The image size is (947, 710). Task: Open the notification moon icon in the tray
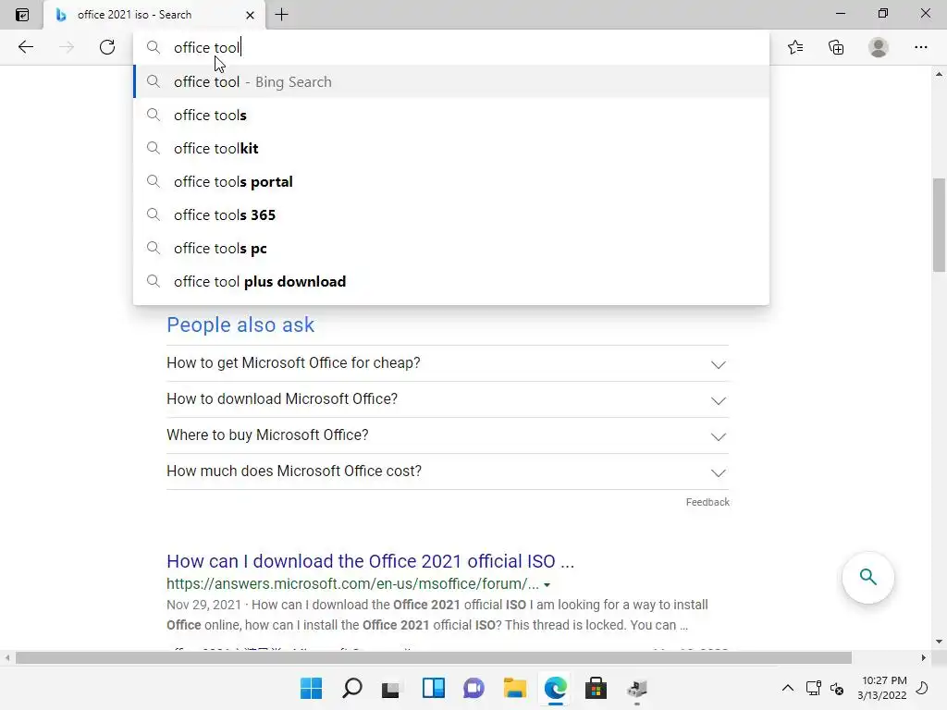(x=922, y=688)
